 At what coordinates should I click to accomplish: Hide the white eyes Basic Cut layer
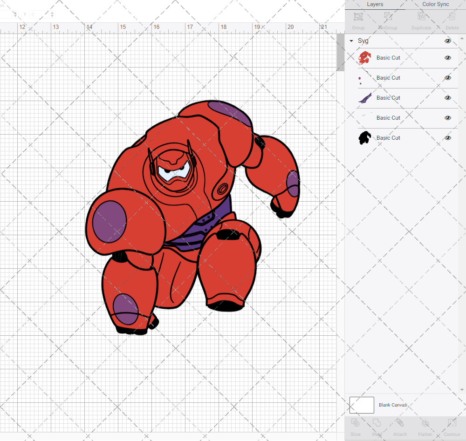[447, 118]
